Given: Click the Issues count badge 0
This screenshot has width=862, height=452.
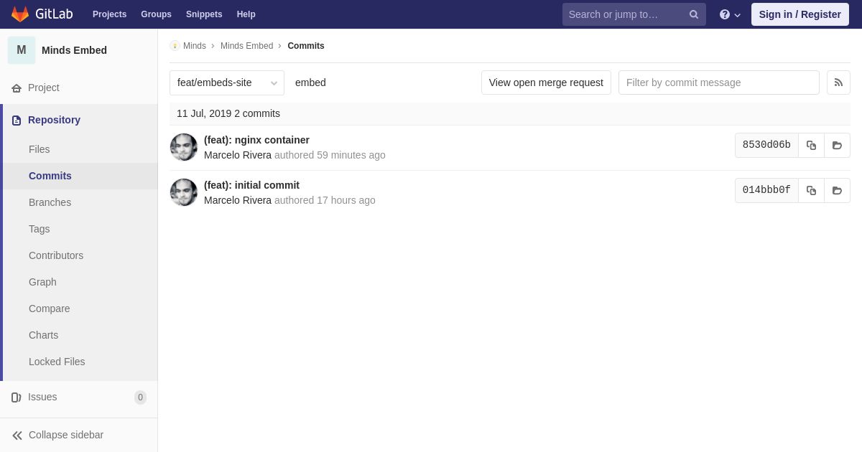Looking at the screenshot, I should point(140,397).
